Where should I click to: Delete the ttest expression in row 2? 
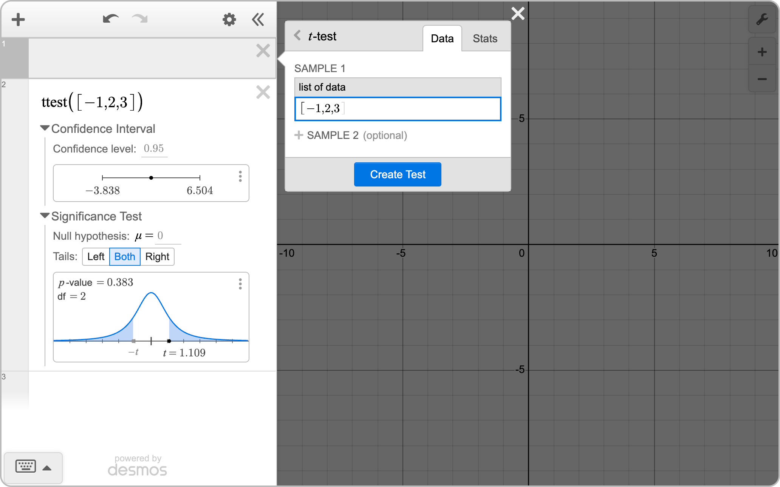pos(263,92)
